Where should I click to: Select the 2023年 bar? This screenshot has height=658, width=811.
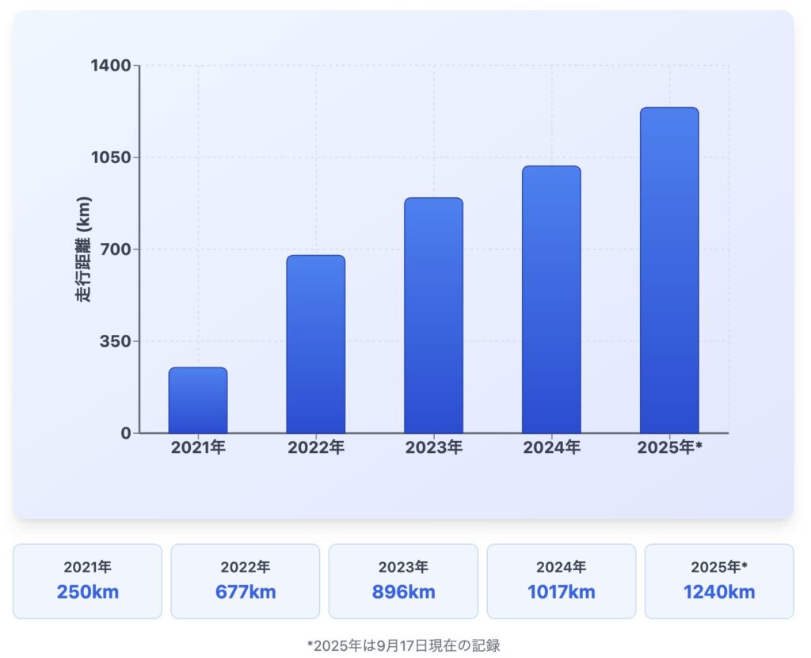(x=433, y=315)
